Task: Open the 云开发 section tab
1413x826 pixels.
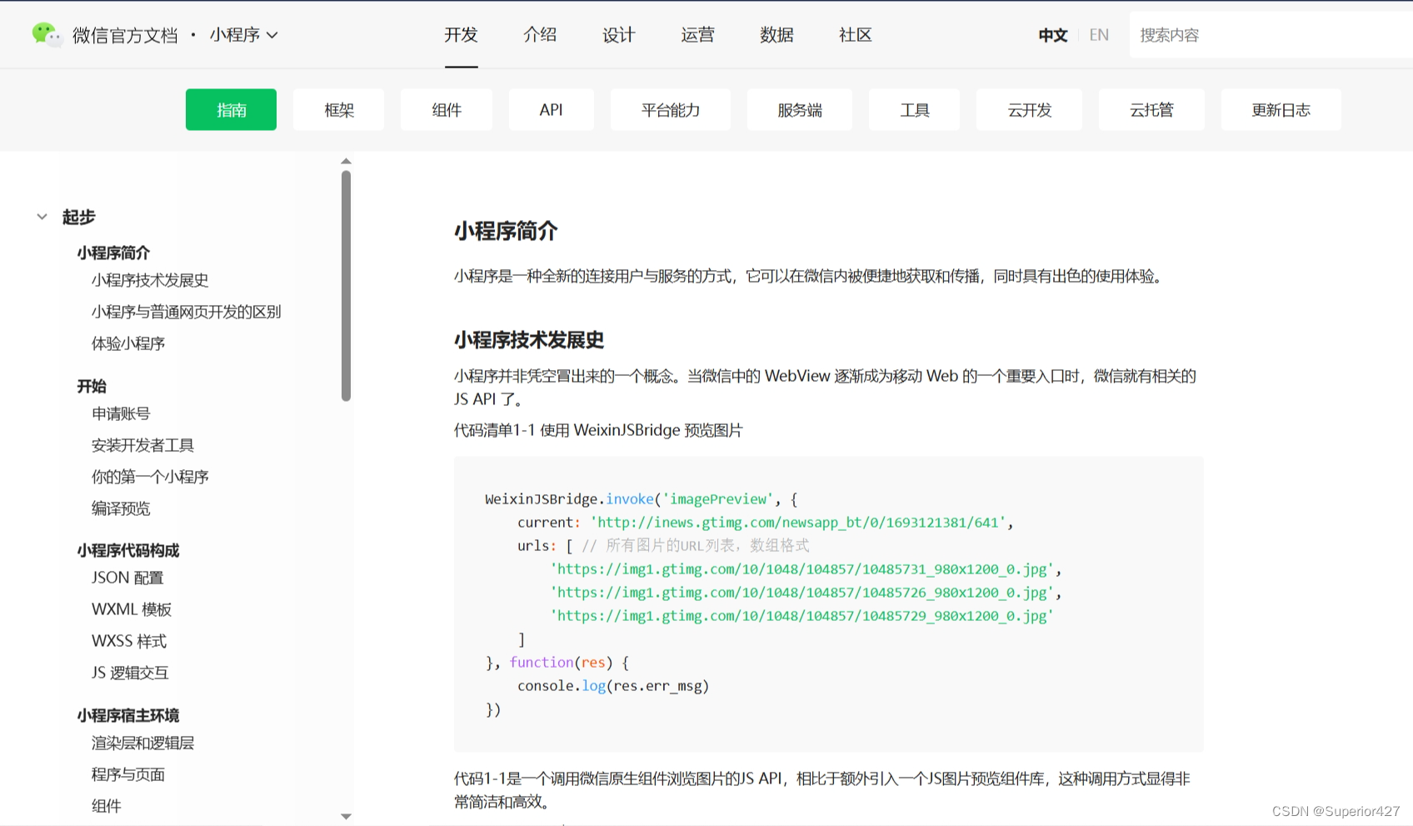Action: 1030,109
